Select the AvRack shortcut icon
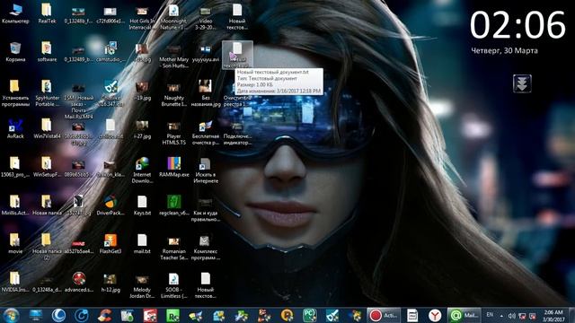Viewport: 575px width, 323px height. (15, 129)
